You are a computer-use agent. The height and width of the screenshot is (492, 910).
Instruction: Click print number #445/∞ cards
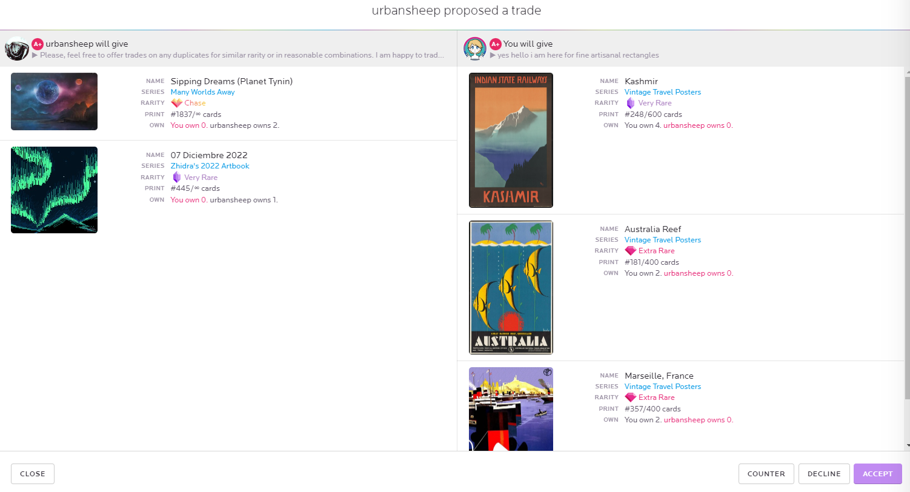click(194, 188)
